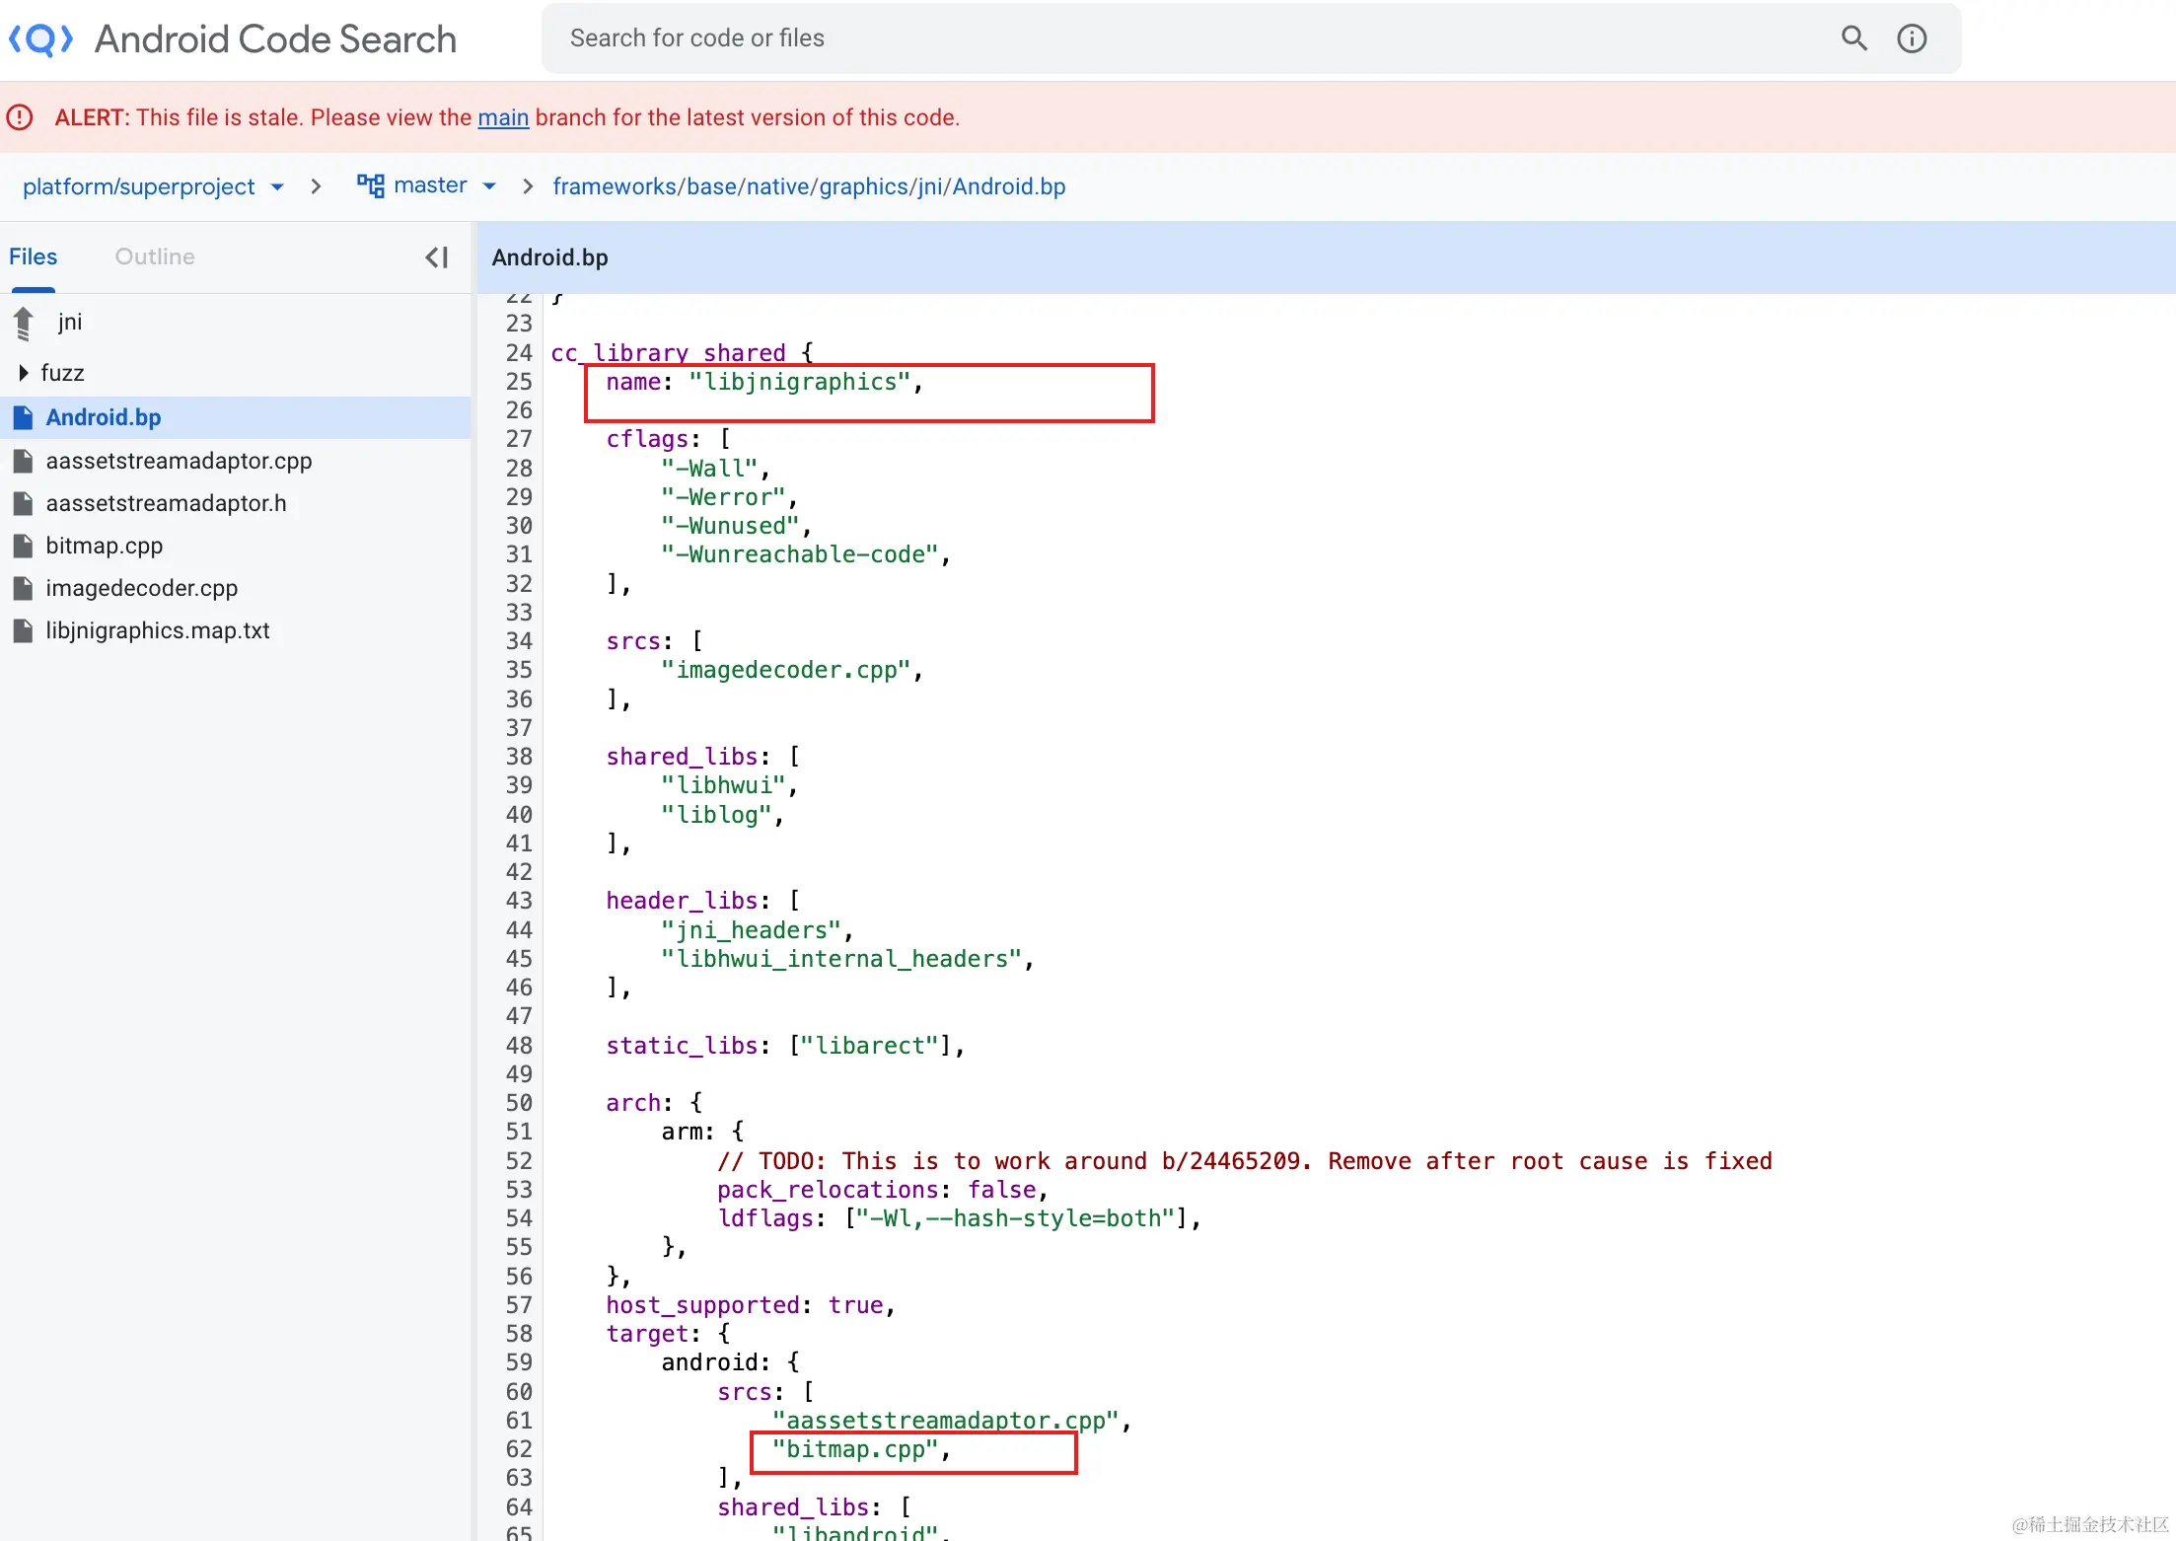Click the alert warning icon
The image size is (2176, 1541).
tap(20, 117)
